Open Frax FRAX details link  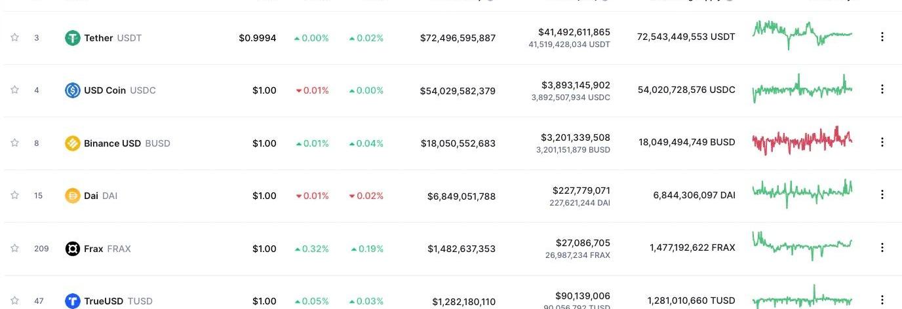[94, 249]
